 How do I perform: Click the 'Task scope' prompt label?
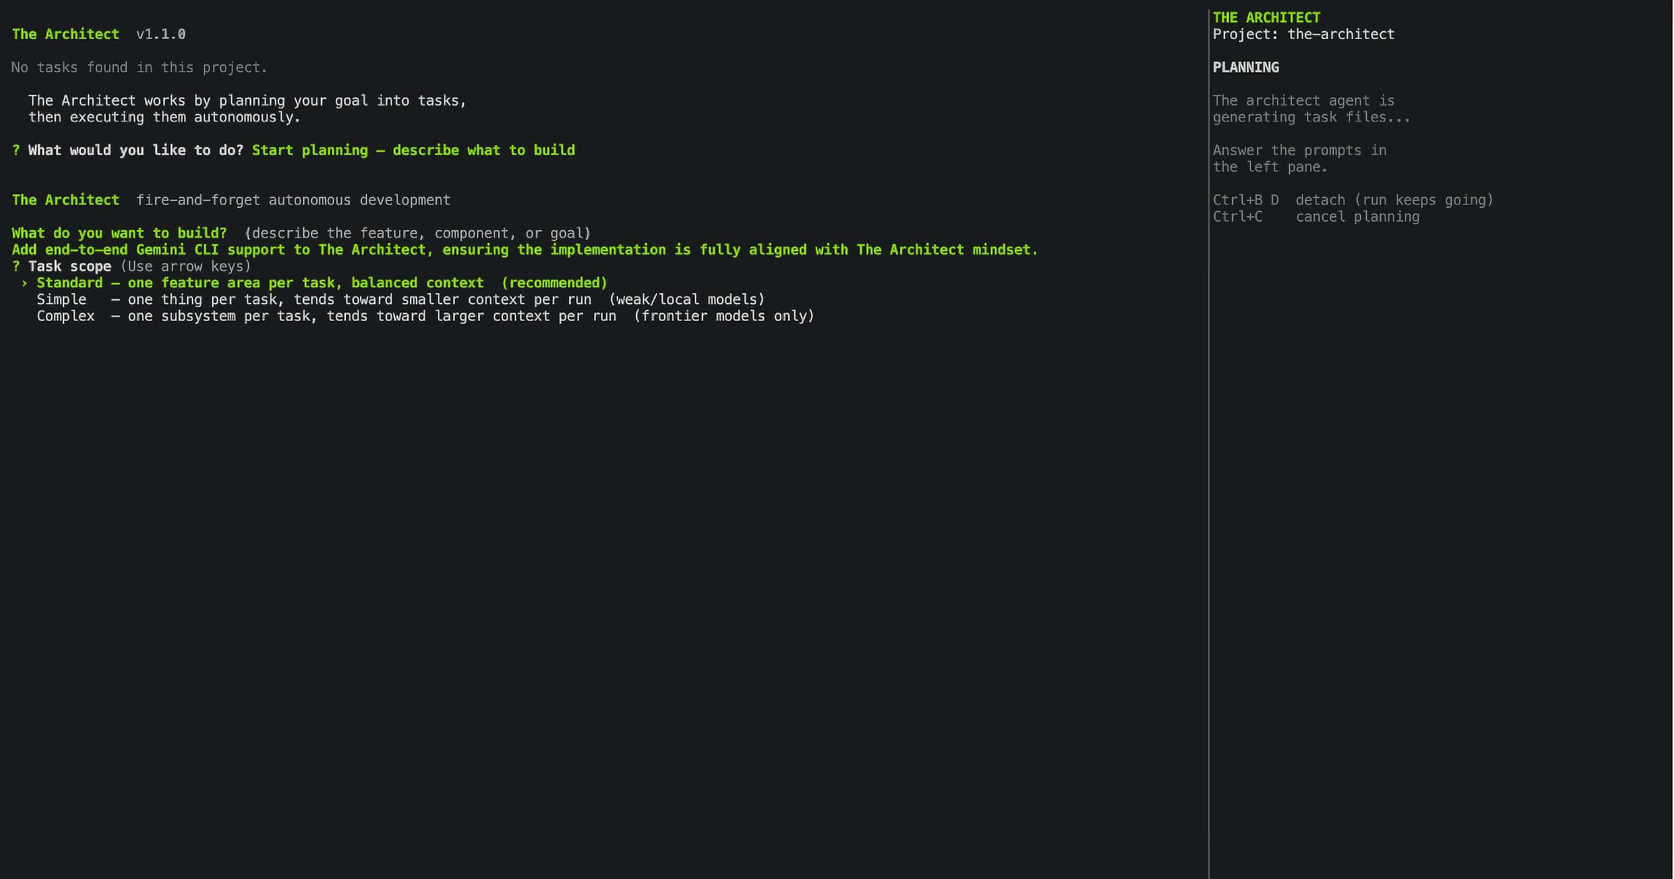[70, 266]
